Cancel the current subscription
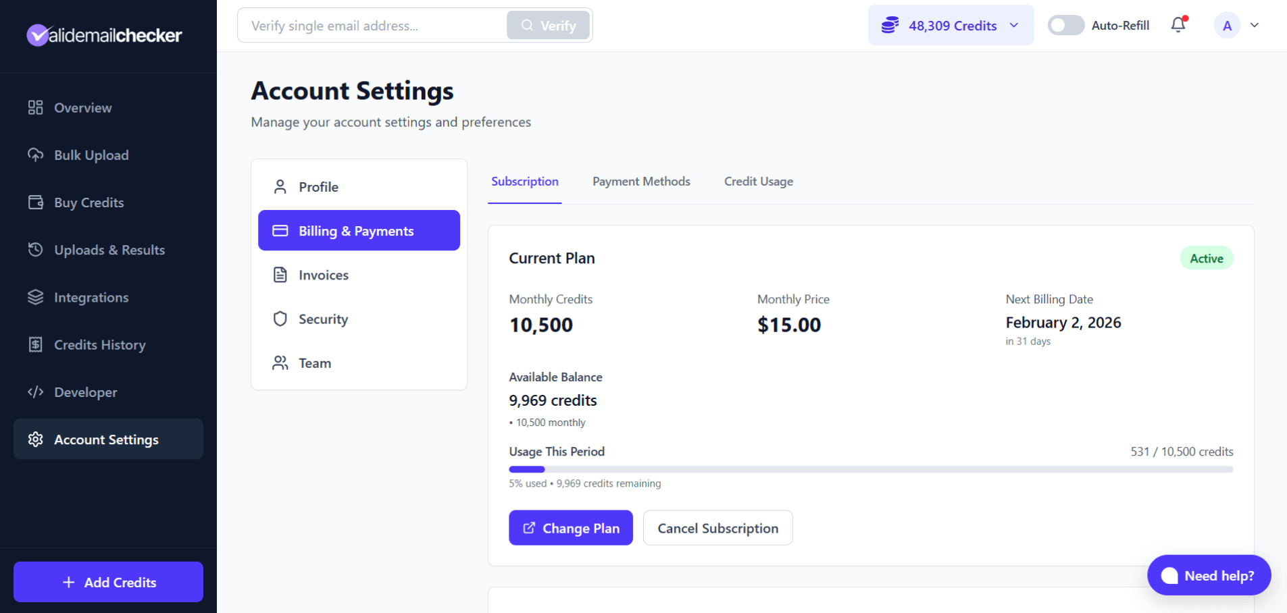Screen dimensions: 1287x613 717,527
